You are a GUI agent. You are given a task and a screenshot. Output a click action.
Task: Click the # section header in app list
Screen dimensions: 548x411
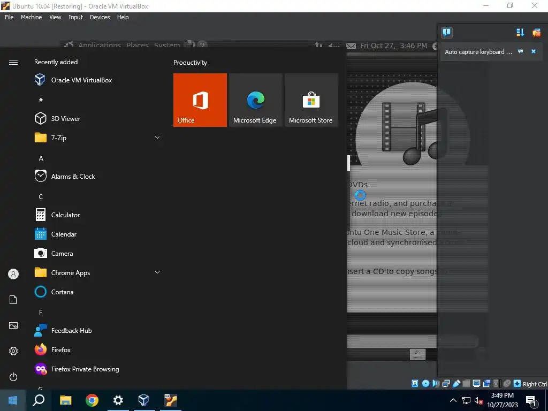coord(41,100)
